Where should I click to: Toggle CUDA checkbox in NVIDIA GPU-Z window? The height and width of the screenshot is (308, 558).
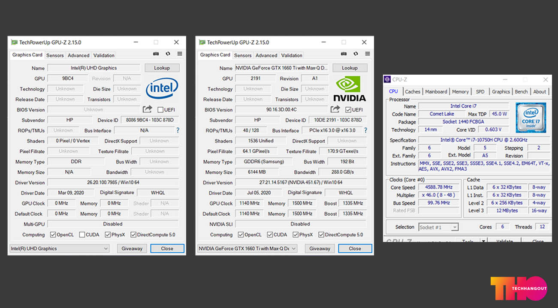(x=270, y=235)
